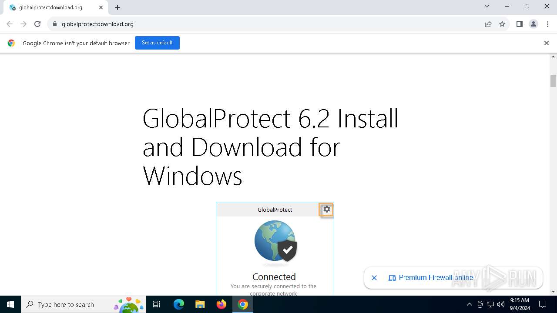Viewport: 557px width, 313px height.
Task: Click the GlobalProtect window title text
Action: (275, 210)
